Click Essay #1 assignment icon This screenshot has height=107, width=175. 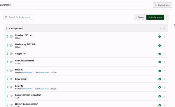pyautogui.click(x=11, y=71)
